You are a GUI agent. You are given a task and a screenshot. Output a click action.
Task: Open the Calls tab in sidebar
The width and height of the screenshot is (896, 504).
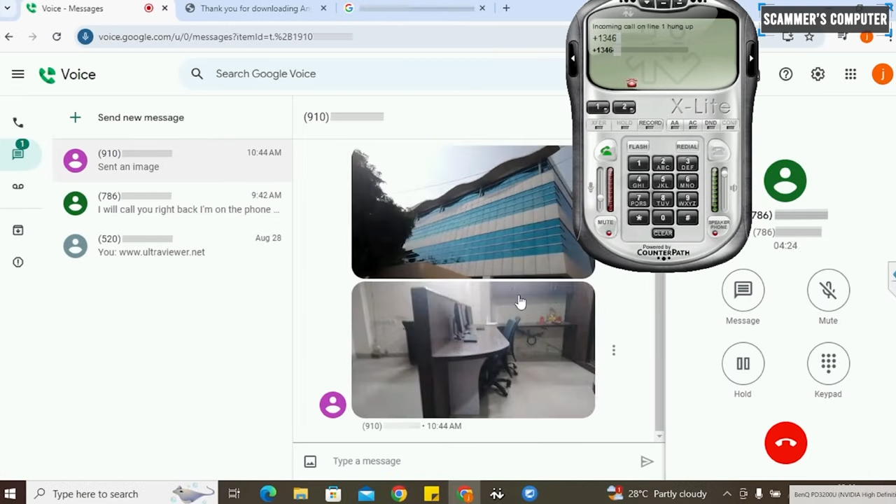pos(18,122)
